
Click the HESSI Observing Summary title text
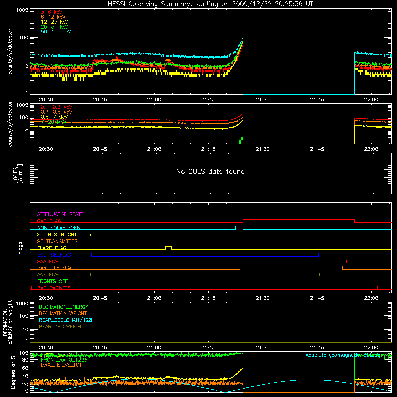pos(210,4)
